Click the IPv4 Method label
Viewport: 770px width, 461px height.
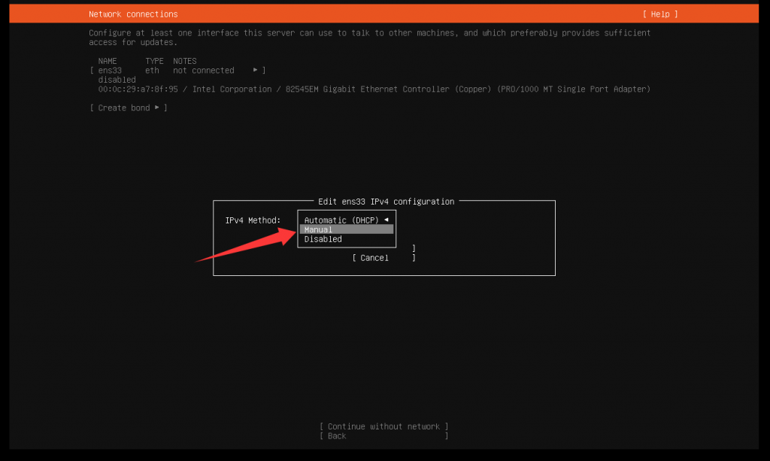point(253,220)
